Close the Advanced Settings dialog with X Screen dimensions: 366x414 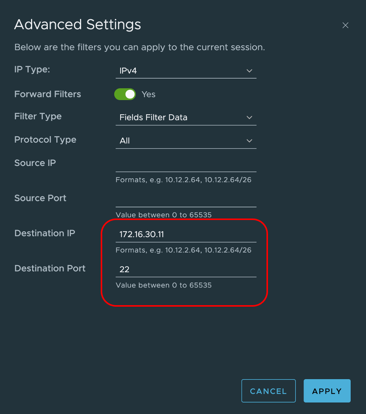click(345, 25)
